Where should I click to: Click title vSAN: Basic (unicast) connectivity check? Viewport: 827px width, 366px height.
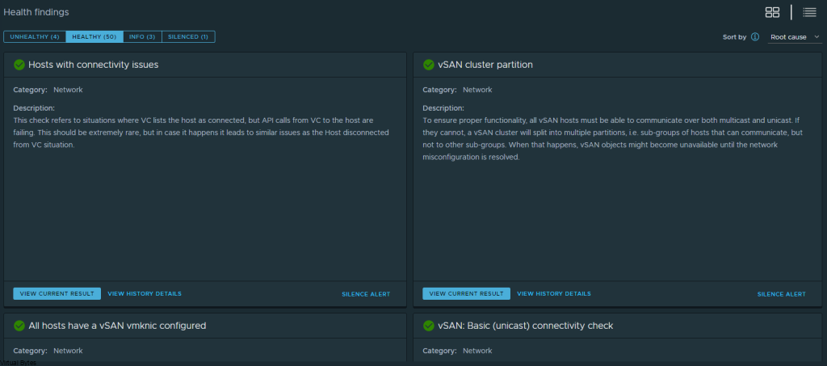click(525, 326)
